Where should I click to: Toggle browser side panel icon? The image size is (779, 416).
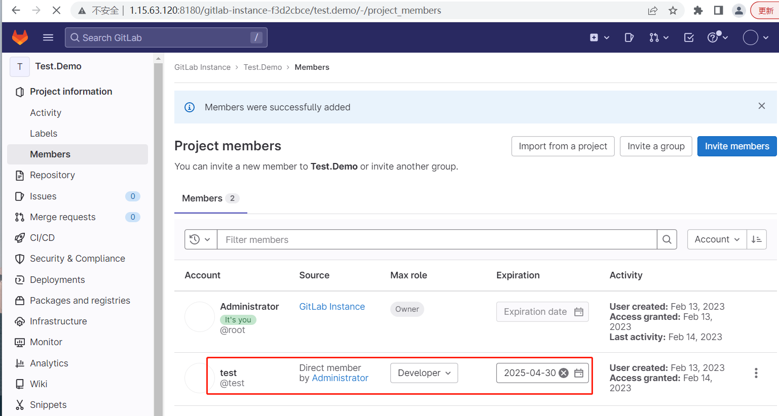point(718,10)
